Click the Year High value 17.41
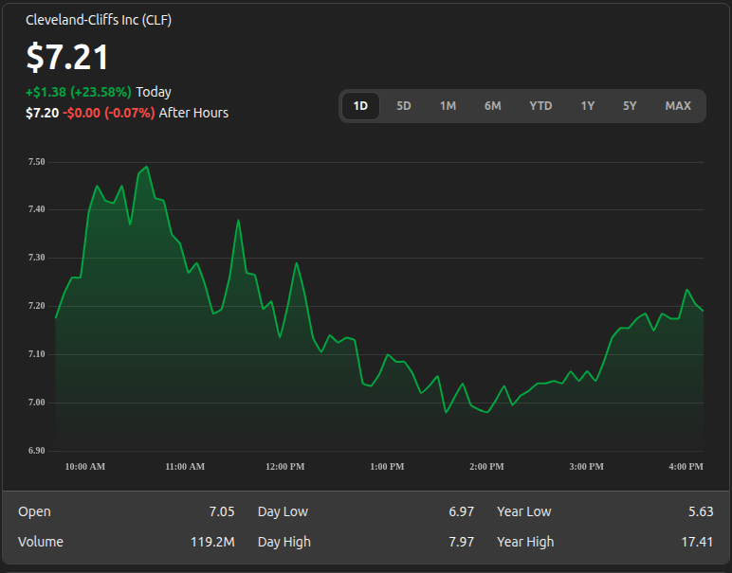The image size is (732, 573). (x=697, y=542)
